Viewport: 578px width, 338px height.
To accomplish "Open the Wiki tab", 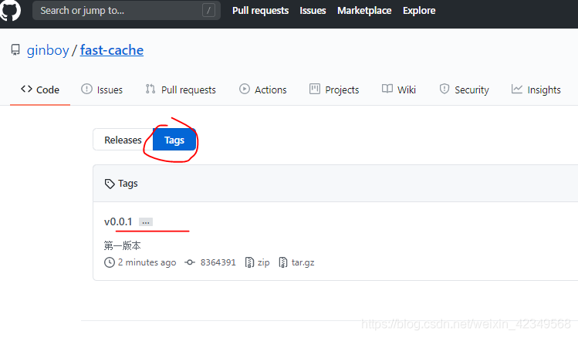I will tap(399, 90).
